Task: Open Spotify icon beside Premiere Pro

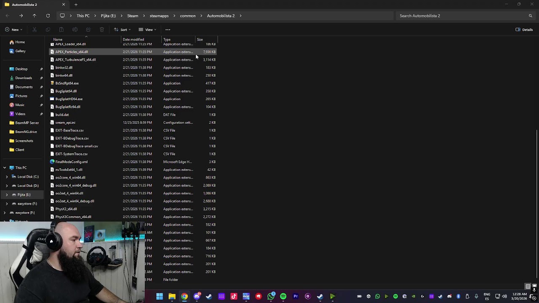Action: click(x=283, y=296)
